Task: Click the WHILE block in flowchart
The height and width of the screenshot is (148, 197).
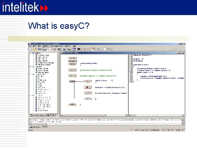Action: pyautogui.click(x=72, y=81)
